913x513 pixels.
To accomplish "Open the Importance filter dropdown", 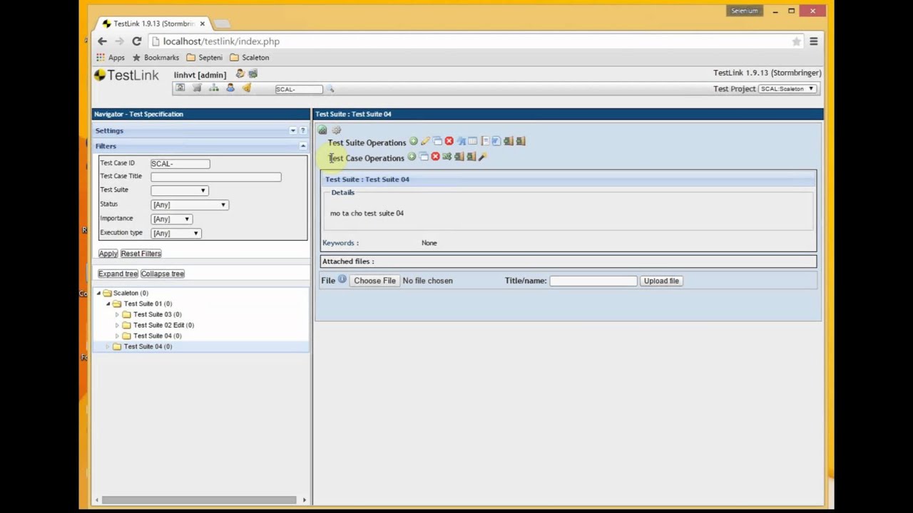I will pos(171,219).
